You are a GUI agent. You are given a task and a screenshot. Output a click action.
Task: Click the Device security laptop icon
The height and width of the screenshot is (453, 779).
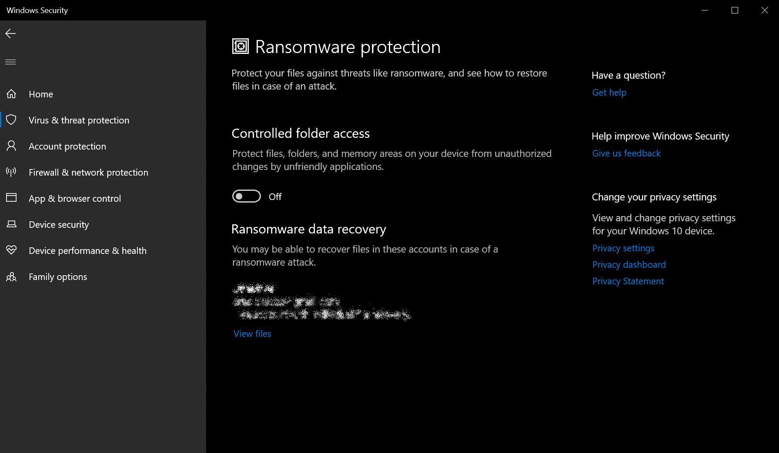(11, 224)
